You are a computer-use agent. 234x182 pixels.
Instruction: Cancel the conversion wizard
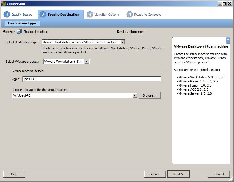coord(219,174)
